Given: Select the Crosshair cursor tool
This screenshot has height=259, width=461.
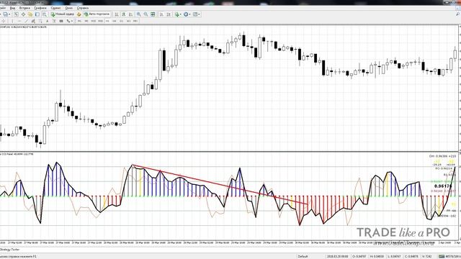Looking at the screenshot, I should [x=4, y=21].
